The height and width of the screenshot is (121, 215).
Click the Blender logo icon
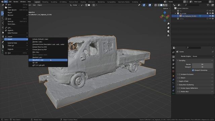click(x=2, y=2)
